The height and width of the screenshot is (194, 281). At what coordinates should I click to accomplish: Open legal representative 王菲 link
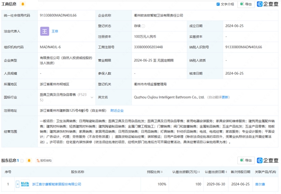(55, 31)
